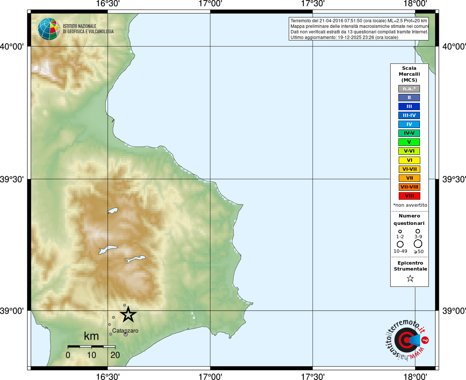Click the '*non avvertito' footnote text

(410, 205)
